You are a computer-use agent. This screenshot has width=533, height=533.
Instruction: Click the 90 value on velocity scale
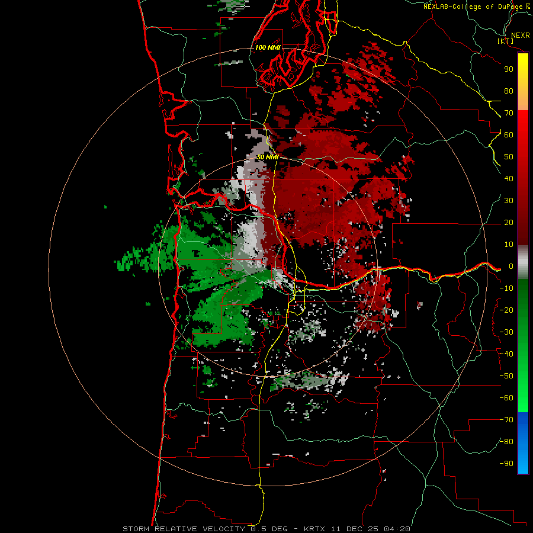[x=509, y=69]
